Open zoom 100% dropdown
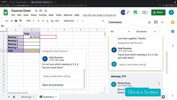This screenshot has height=100, width=177. click(30, 21)
